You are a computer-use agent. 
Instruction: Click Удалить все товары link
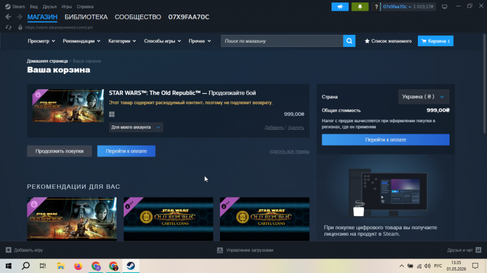coord(289,151)
